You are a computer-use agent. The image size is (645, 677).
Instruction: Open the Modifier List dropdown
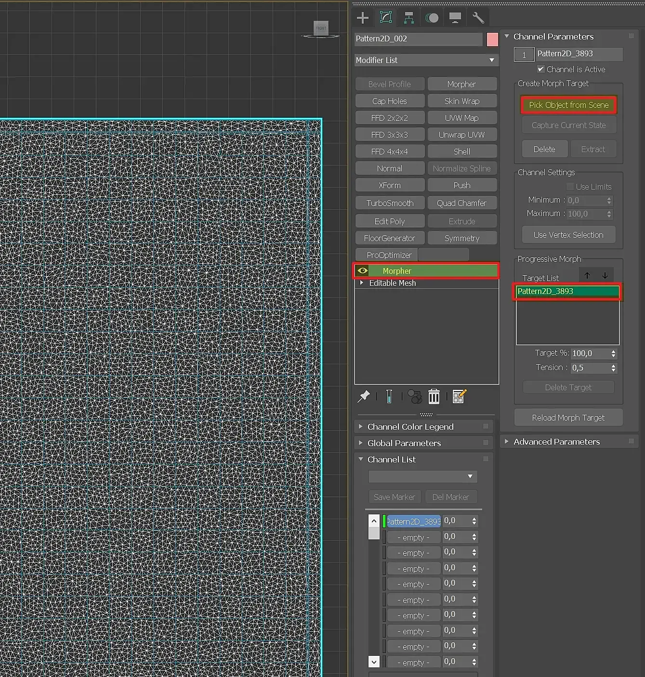(426, 60)
